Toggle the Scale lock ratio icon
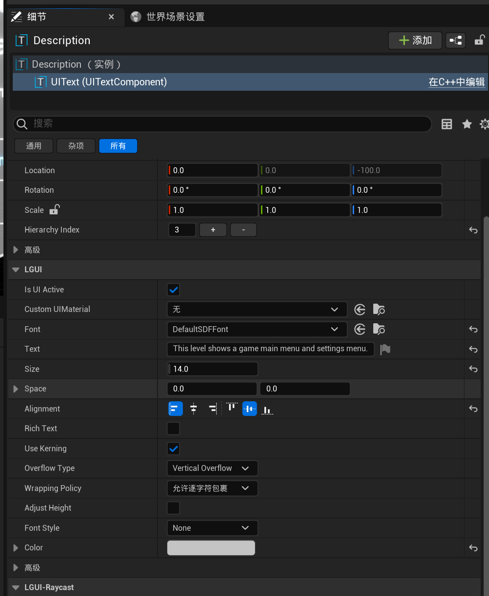The width and height of the screenshot is (489, 596). [54, 210]
